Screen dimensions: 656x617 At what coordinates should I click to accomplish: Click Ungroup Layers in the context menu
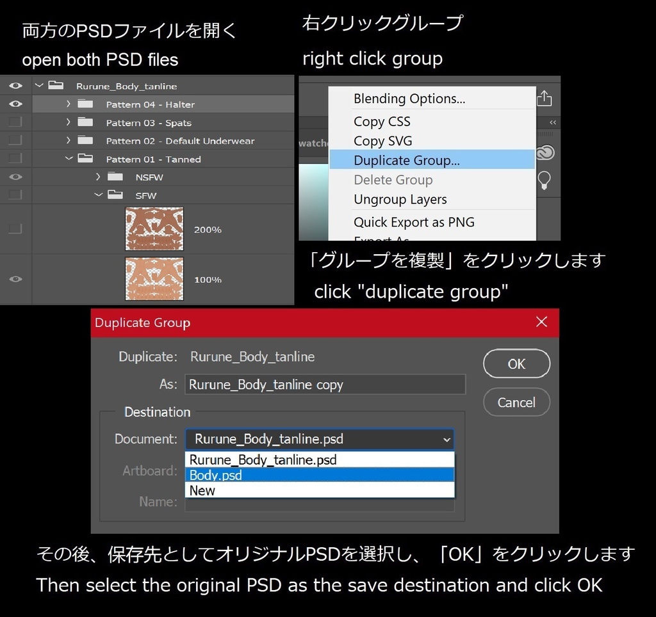[400, 199]
